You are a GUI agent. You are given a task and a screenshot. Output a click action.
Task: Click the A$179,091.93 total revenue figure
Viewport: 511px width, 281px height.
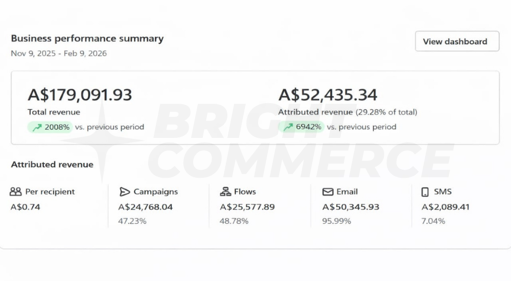click(x=80, y=95)
